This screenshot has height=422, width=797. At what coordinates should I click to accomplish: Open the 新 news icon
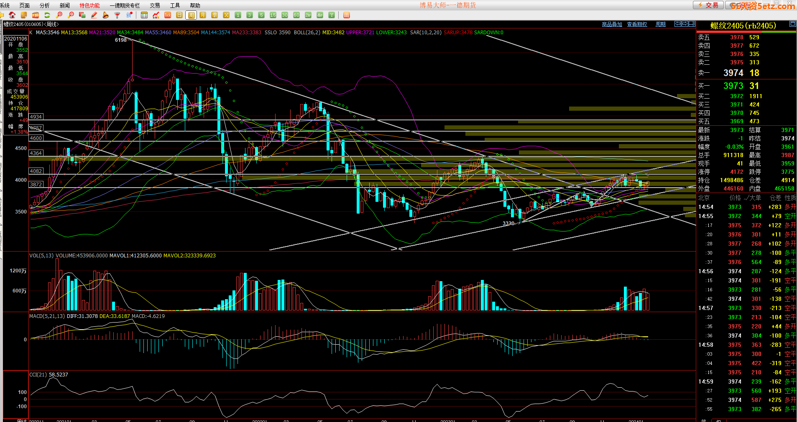click(129, 15)
